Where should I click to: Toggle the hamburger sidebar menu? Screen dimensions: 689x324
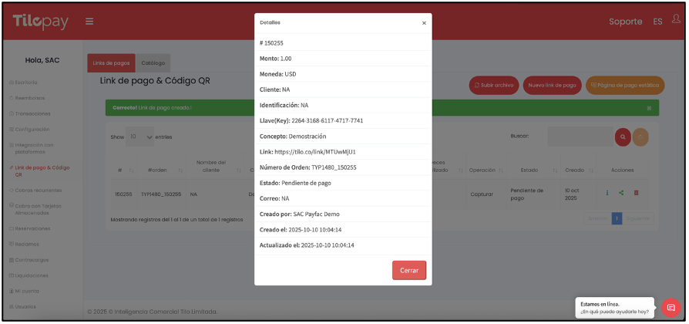[89, 22]
